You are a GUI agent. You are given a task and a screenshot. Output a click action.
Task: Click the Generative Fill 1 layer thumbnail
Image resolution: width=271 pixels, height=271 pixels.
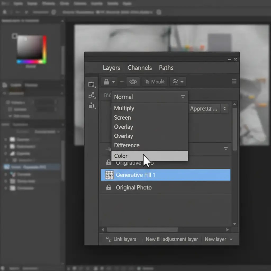tap(109, 175)
